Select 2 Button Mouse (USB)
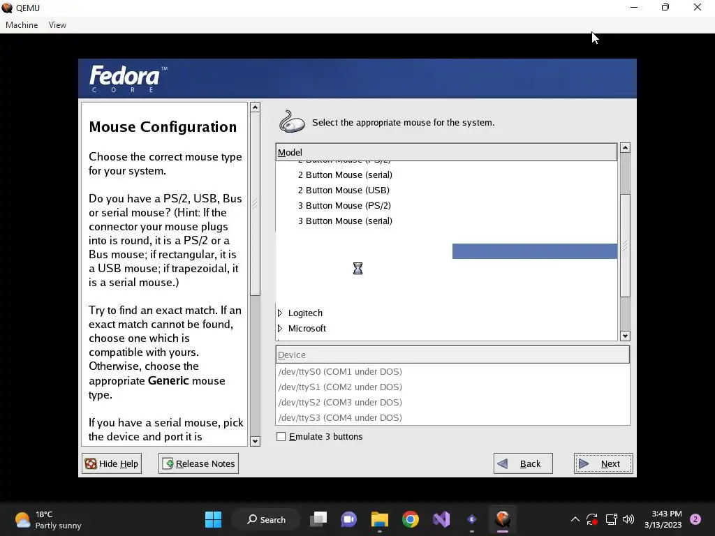This screenshot has height=536, width=715. click(344, 190)
